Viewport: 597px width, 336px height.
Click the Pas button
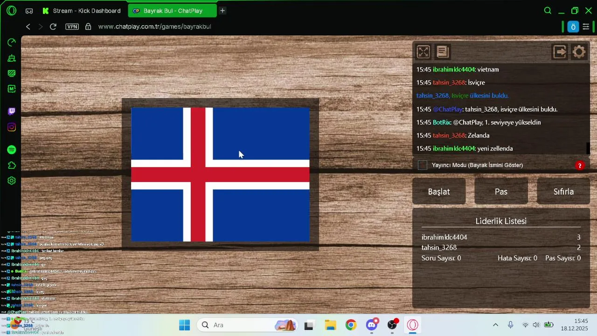pos(501,191)
